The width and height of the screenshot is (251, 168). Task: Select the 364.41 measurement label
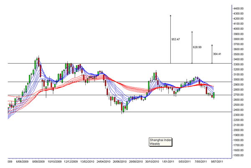[x=217, y=54]
